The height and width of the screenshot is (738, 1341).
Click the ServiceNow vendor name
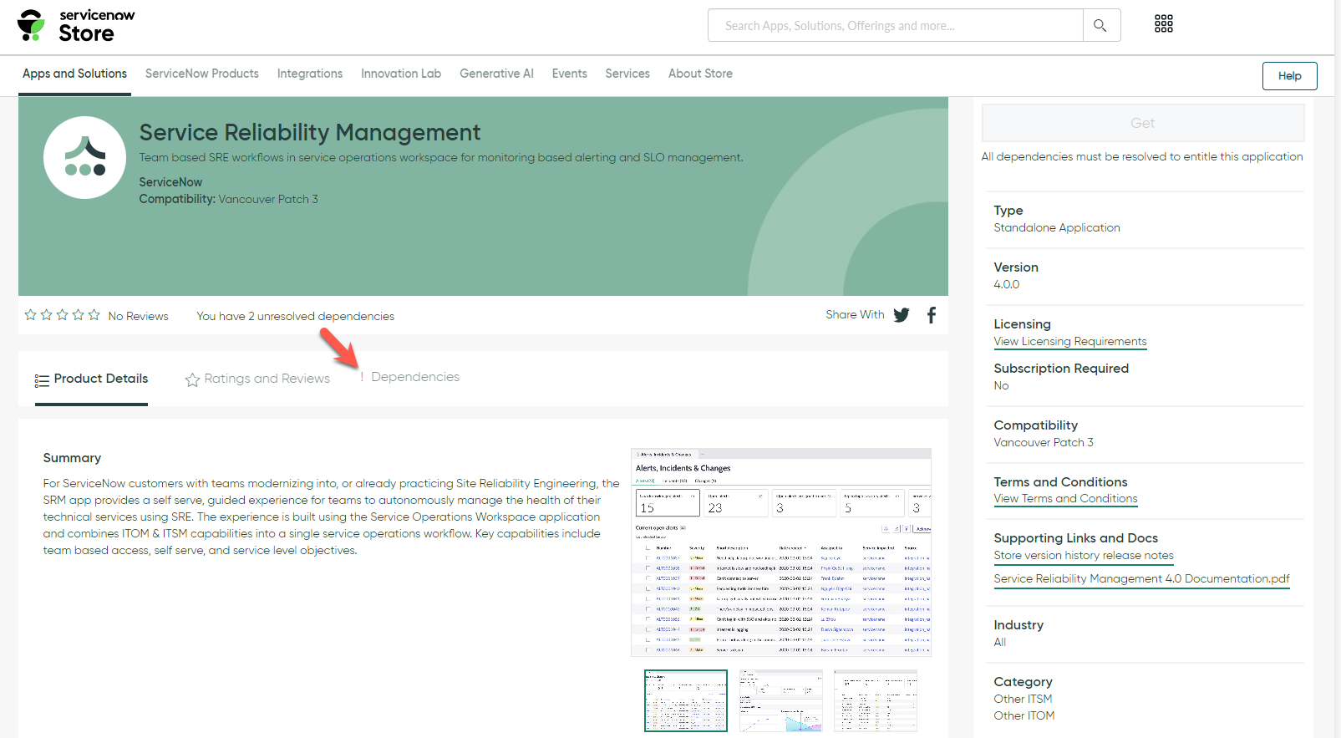[x=170, y=182]
